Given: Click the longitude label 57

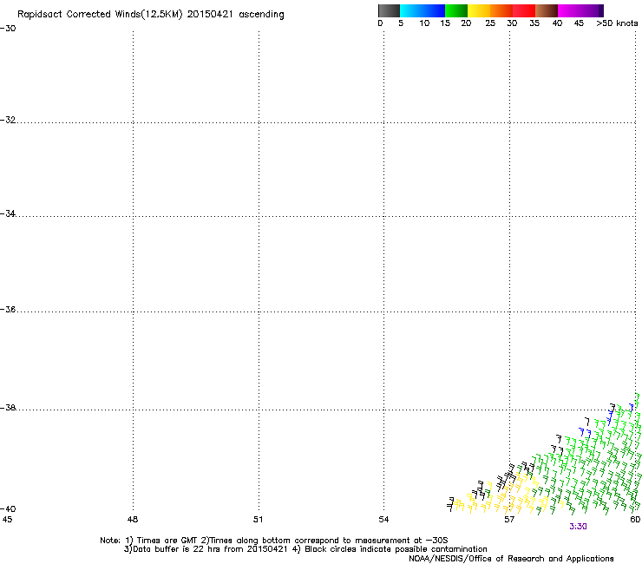Looking at the screenshot, I should coord(509,520).
